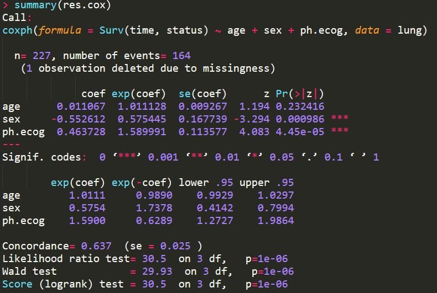This screenshot has height=293, width=437.
Task: Select age z value 1.194
Action: 254,106
